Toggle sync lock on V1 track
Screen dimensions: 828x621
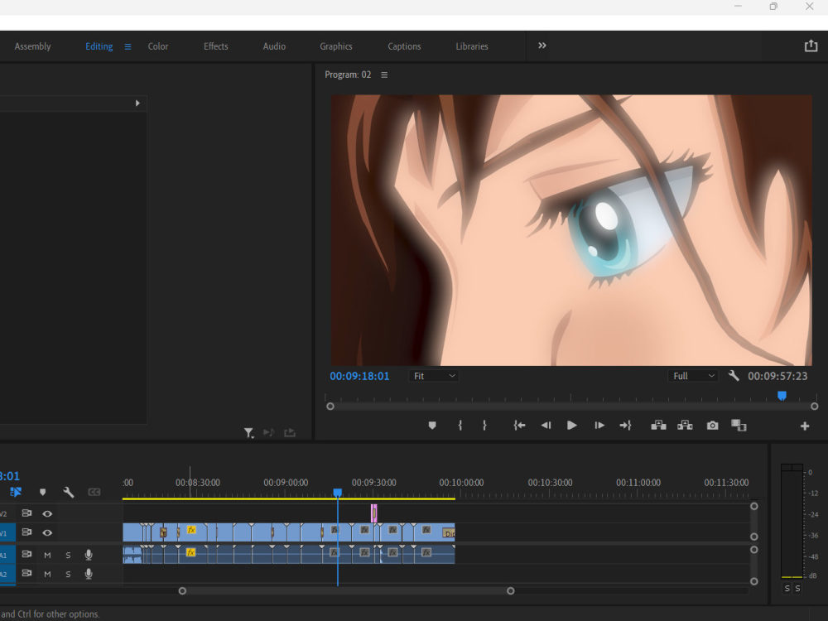26,532
